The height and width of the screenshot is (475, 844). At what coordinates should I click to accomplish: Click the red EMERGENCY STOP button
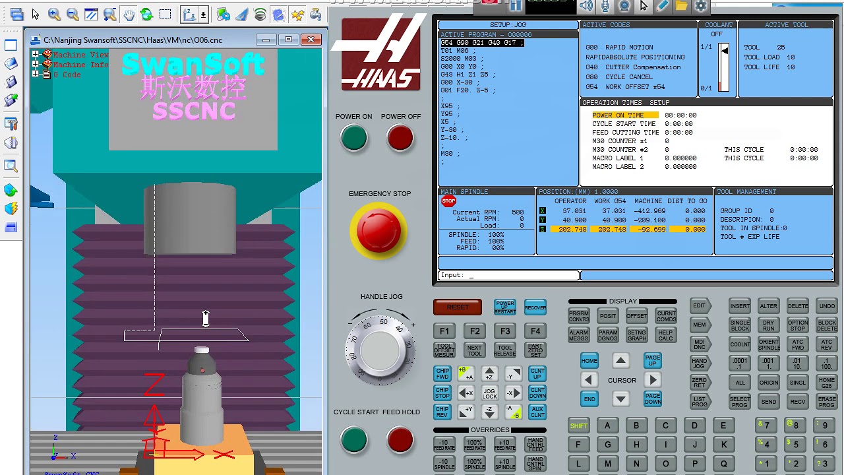coord(379,231)
